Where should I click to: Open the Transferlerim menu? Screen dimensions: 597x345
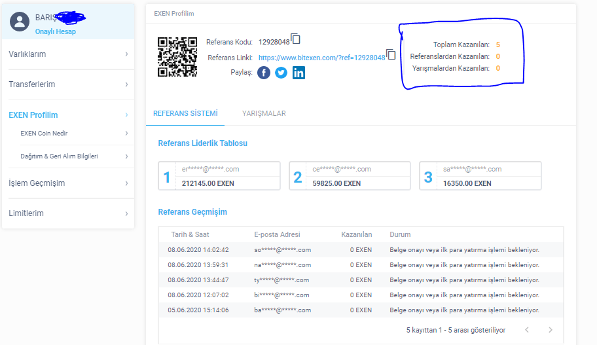(x=68, y=84)
